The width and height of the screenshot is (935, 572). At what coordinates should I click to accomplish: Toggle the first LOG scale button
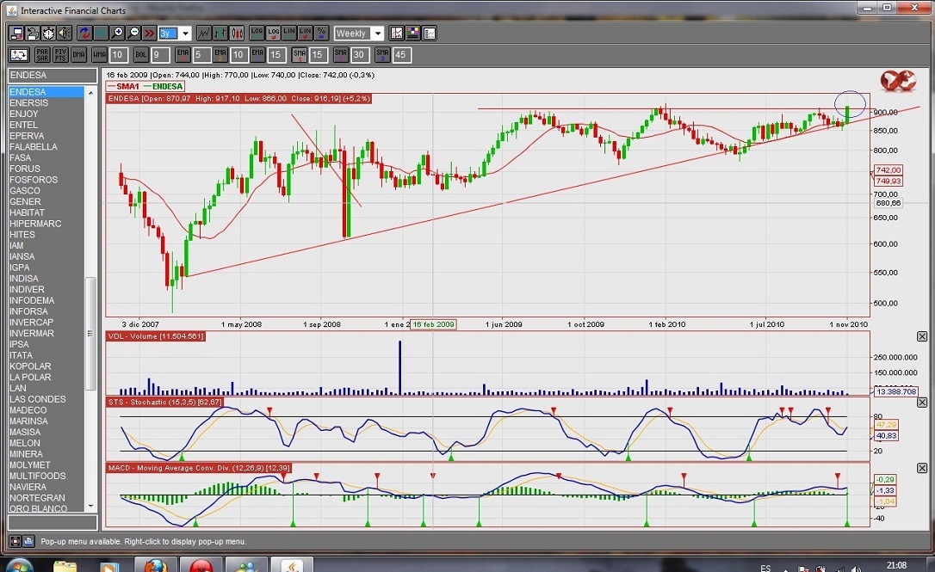click(x=257, y=34)
